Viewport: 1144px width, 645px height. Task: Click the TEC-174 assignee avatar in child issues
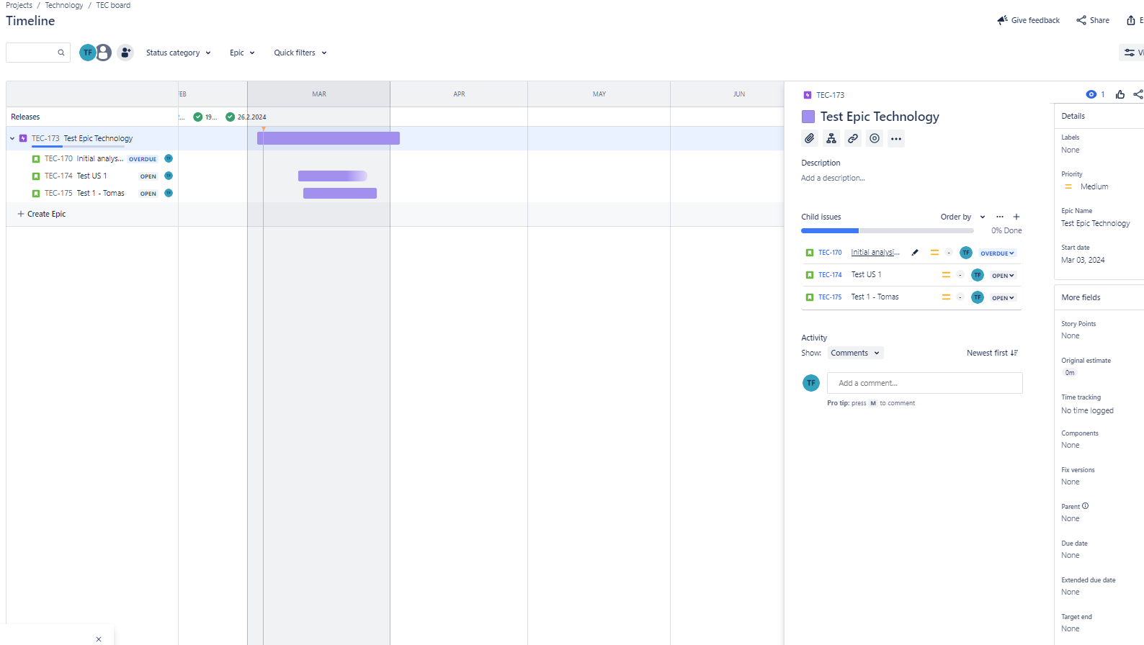(x=978, y=275)
